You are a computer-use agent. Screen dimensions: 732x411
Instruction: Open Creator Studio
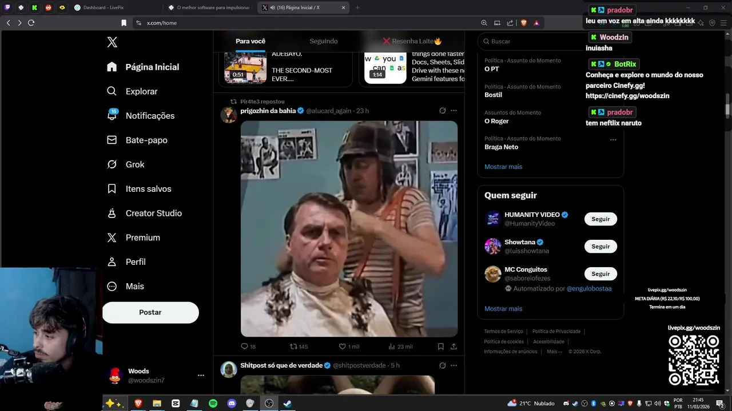tap(145, 213)
